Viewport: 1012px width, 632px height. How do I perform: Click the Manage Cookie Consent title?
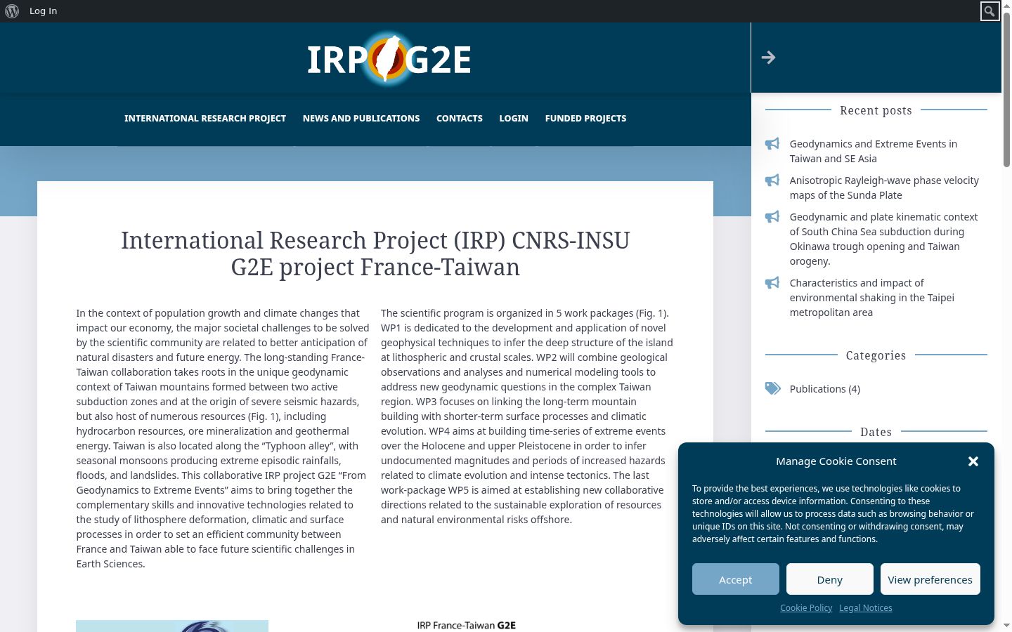(x=836, y=461)
